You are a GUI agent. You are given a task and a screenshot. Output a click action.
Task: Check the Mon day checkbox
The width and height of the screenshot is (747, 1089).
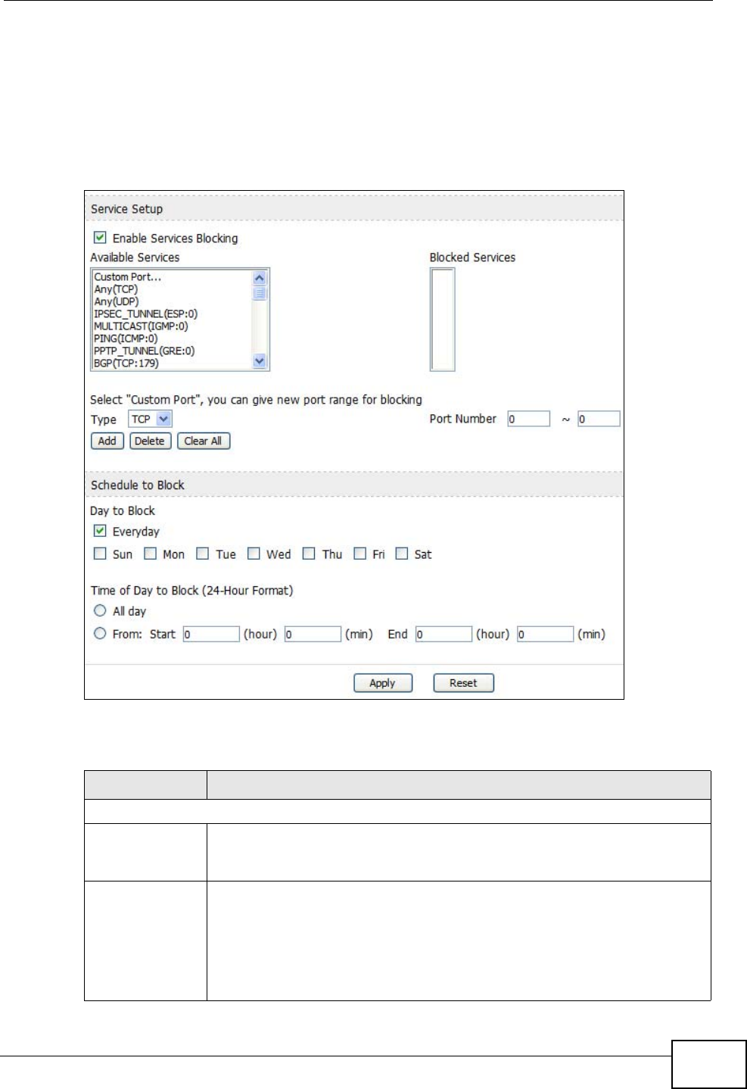point(150,554)
